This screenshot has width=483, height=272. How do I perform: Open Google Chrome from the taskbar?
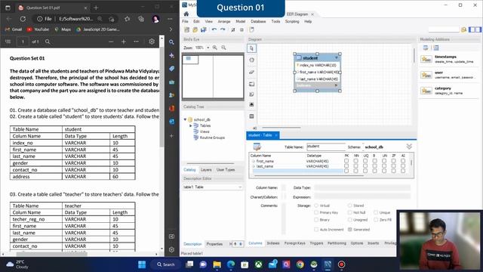pos(300,264)
